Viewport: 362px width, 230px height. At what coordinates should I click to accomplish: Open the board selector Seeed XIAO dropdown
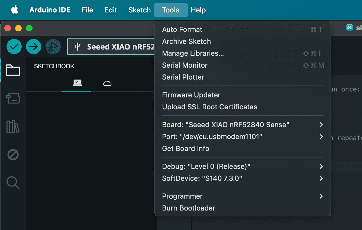111,47
